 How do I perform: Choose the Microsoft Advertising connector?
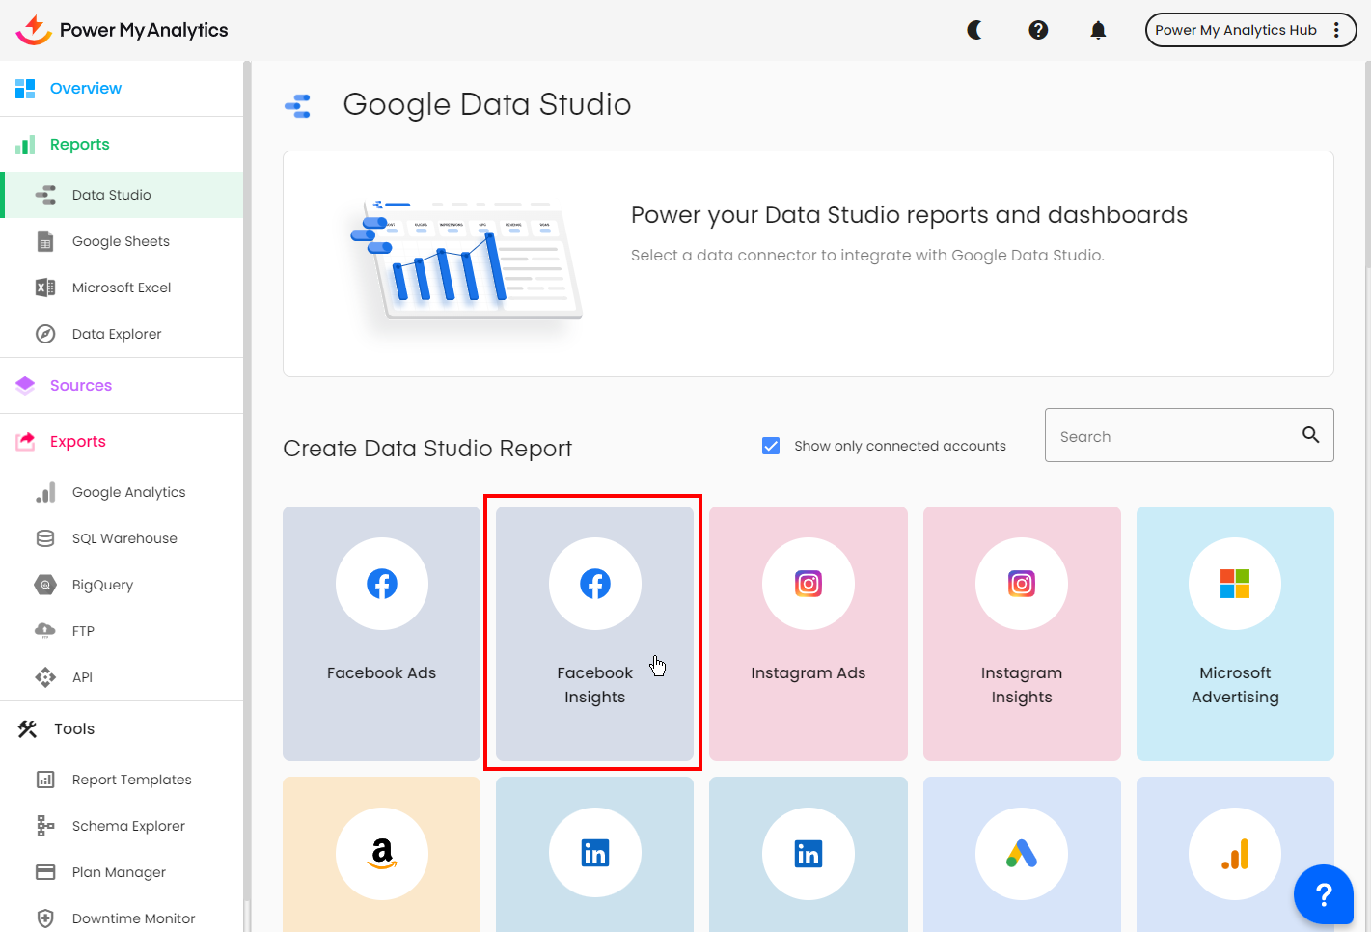[x=1234, y=633]
